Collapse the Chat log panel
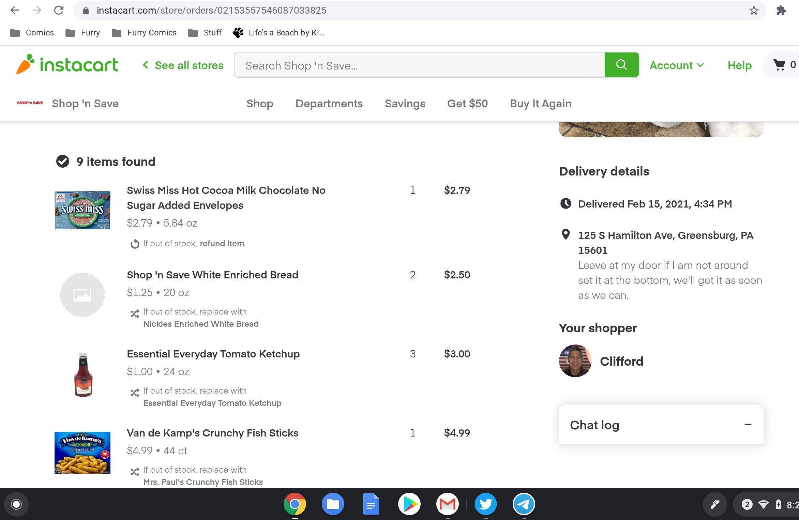 pyautogui.click(x=748, y=424)
